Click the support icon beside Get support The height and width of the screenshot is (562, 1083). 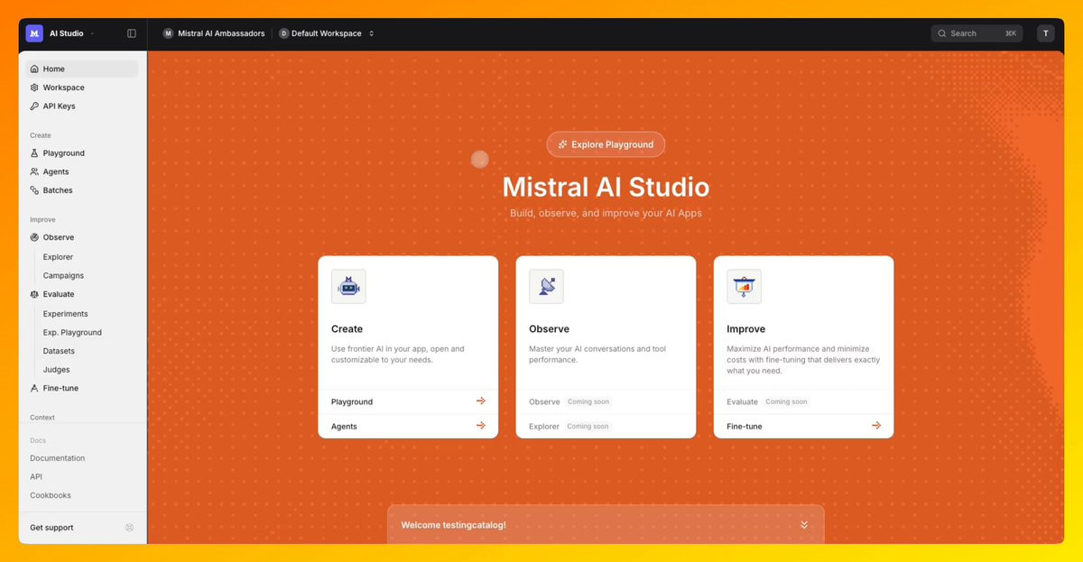(x=129, y=528)
